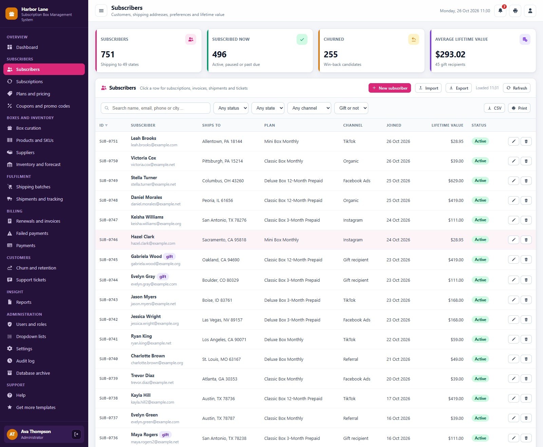Click the subscriber search field
543x447 pixels.
point(155,108)
